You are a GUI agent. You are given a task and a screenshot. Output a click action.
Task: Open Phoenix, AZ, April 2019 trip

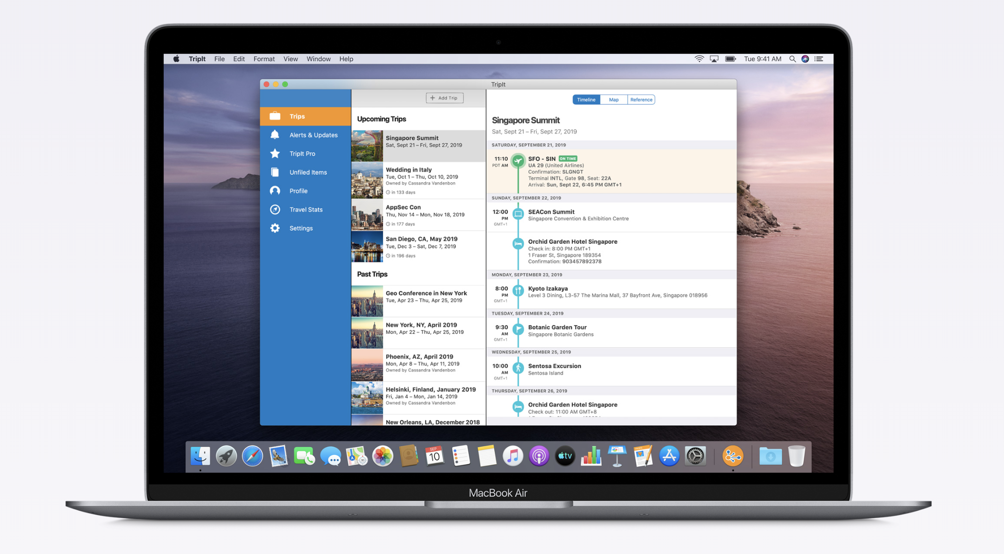418,365
